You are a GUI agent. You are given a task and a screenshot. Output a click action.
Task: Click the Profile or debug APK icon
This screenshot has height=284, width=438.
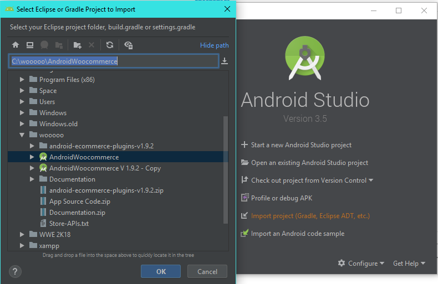[x=245, y=198]
